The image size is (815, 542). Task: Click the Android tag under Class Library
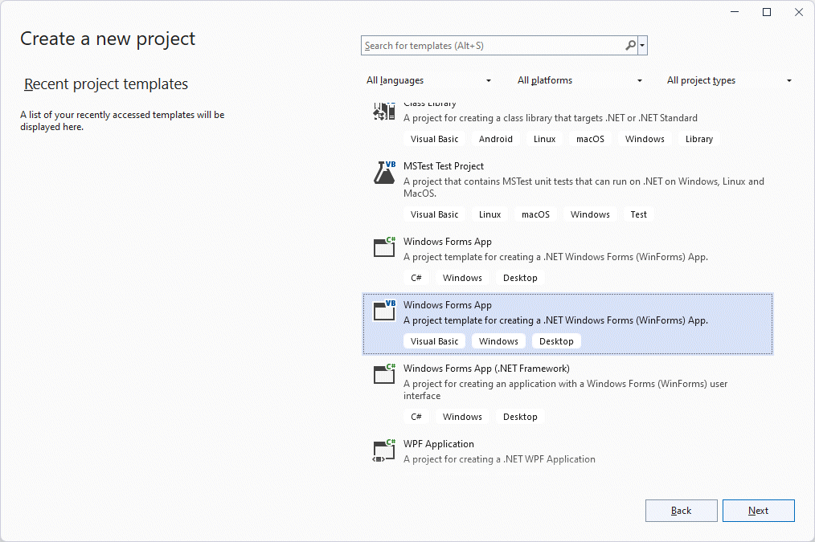pos(496,139)
